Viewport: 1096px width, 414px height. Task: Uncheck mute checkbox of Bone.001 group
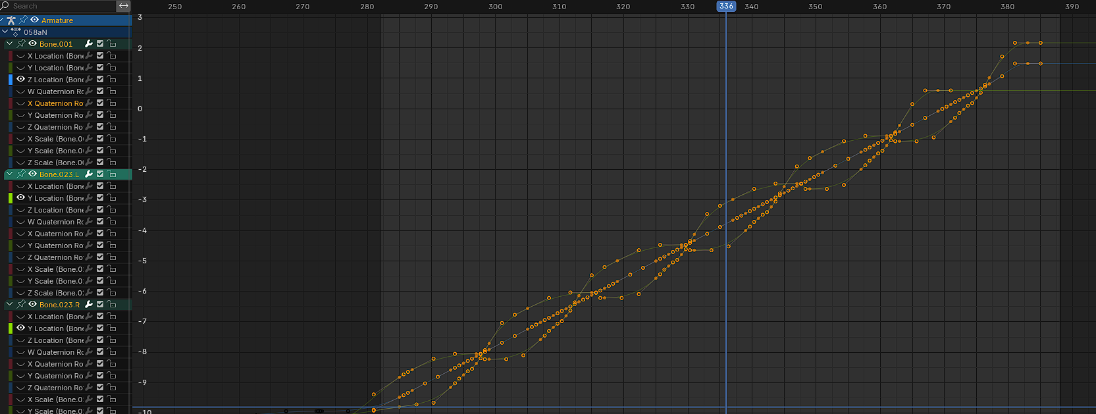(100, 44)
